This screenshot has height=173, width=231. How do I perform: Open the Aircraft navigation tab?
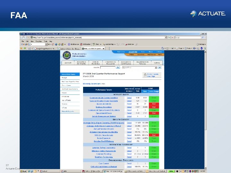click(x=68, y=63)
